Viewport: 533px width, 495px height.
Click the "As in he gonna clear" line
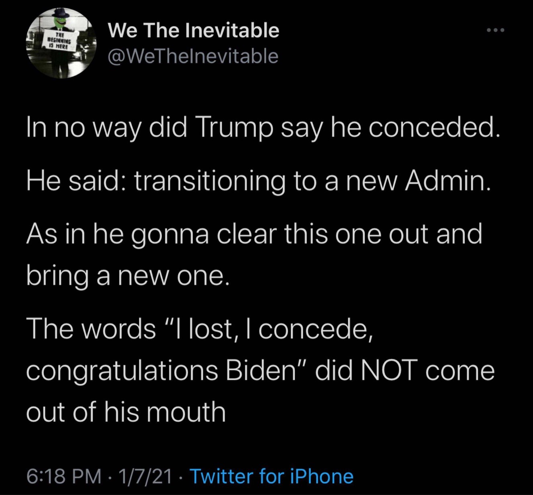254,234
